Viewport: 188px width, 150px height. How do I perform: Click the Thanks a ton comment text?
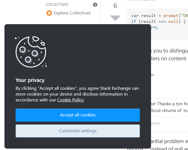(169, 104)
